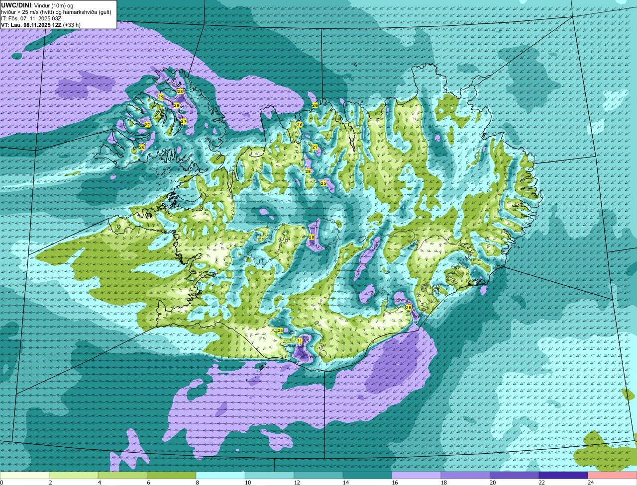Click the UWC/DINI title text
This screenshot has width=637, height=486.
click(16, 5)
